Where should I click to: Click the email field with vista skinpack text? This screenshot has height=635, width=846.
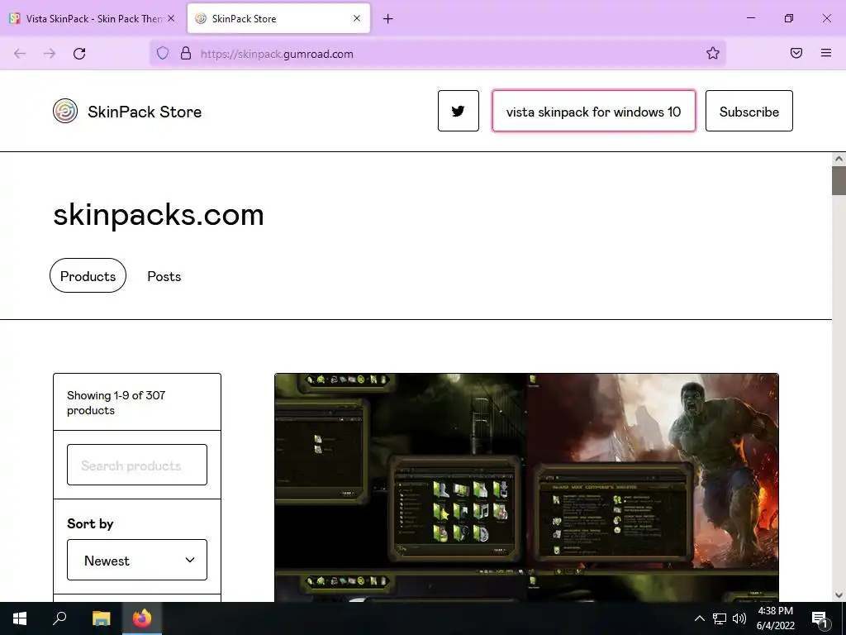(593, 111)
